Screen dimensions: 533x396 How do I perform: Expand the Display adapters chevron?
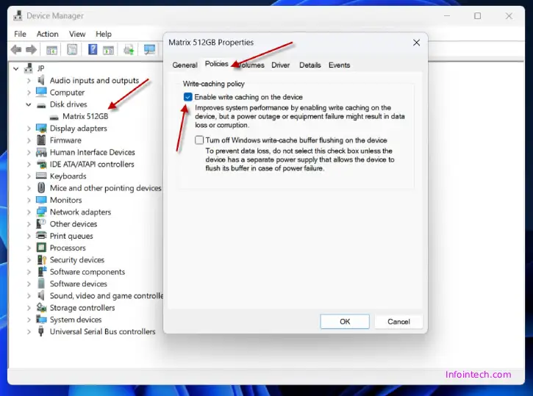29,129
